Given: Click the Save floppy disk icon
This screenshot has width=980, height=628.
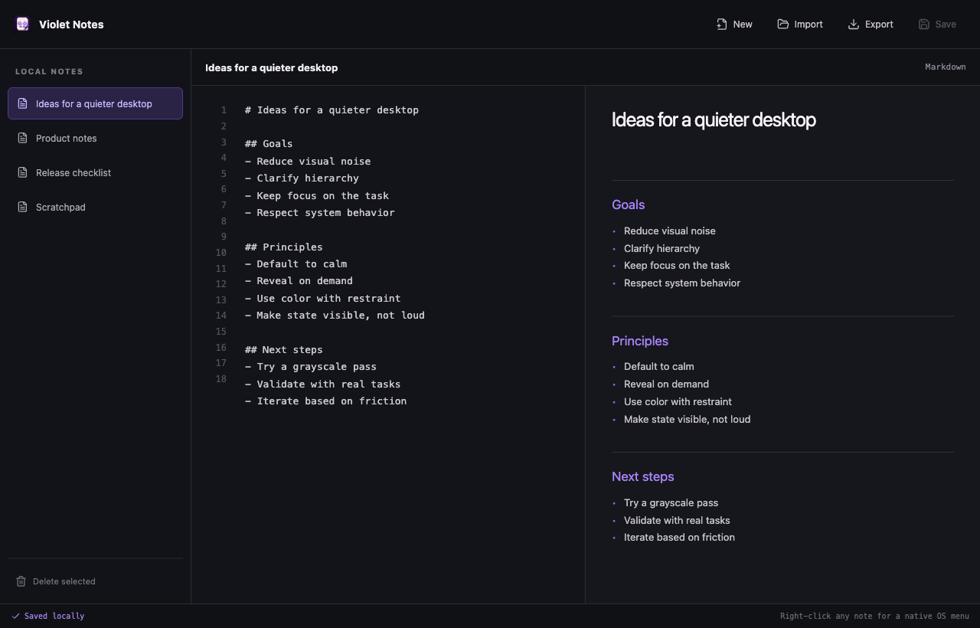Looking at the screenshot, I should (924, 25).
